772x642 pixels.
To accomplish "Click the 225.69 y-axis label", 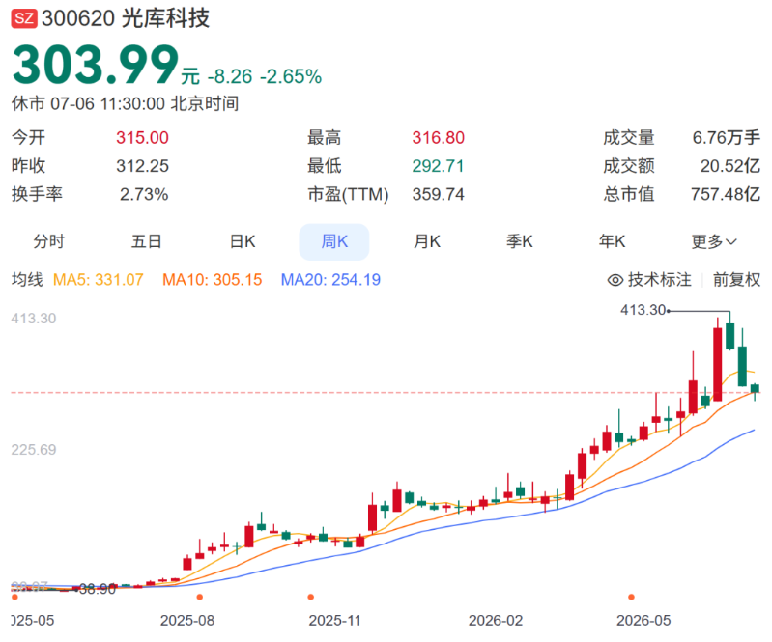I will [x=34, y=450].
